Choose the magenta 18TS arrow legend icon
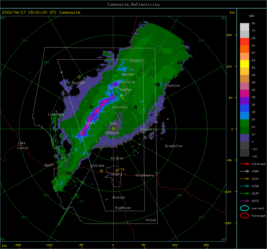 pos(244,201)
